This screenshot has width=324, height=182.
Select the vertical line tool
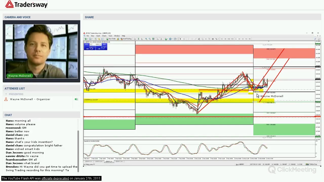coord(188,39)
